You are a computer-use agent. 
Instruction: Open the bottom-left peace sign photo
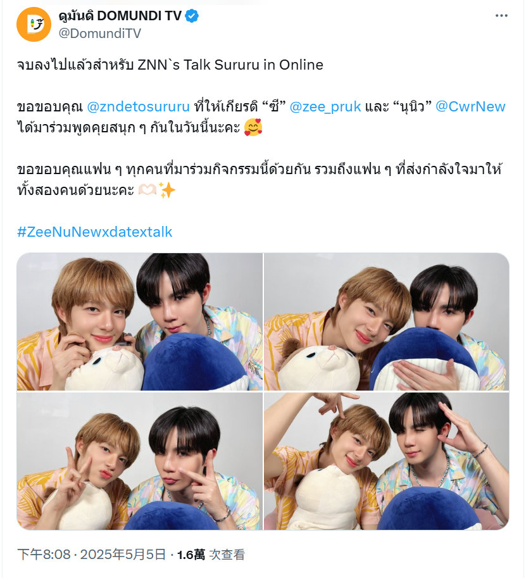pyautogui.click(x=140, y=461)
